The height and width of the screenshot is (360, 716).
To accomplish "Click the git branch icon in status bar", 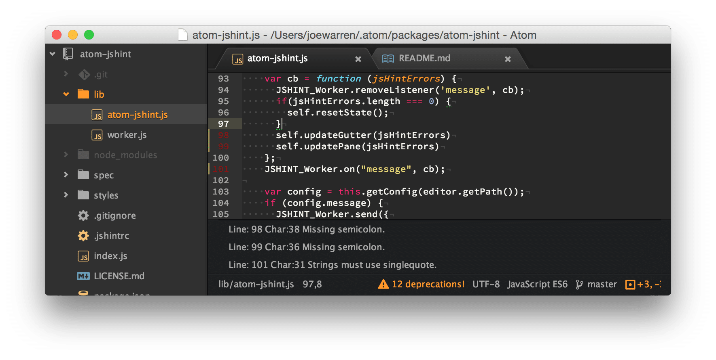I will click(579, 285).
